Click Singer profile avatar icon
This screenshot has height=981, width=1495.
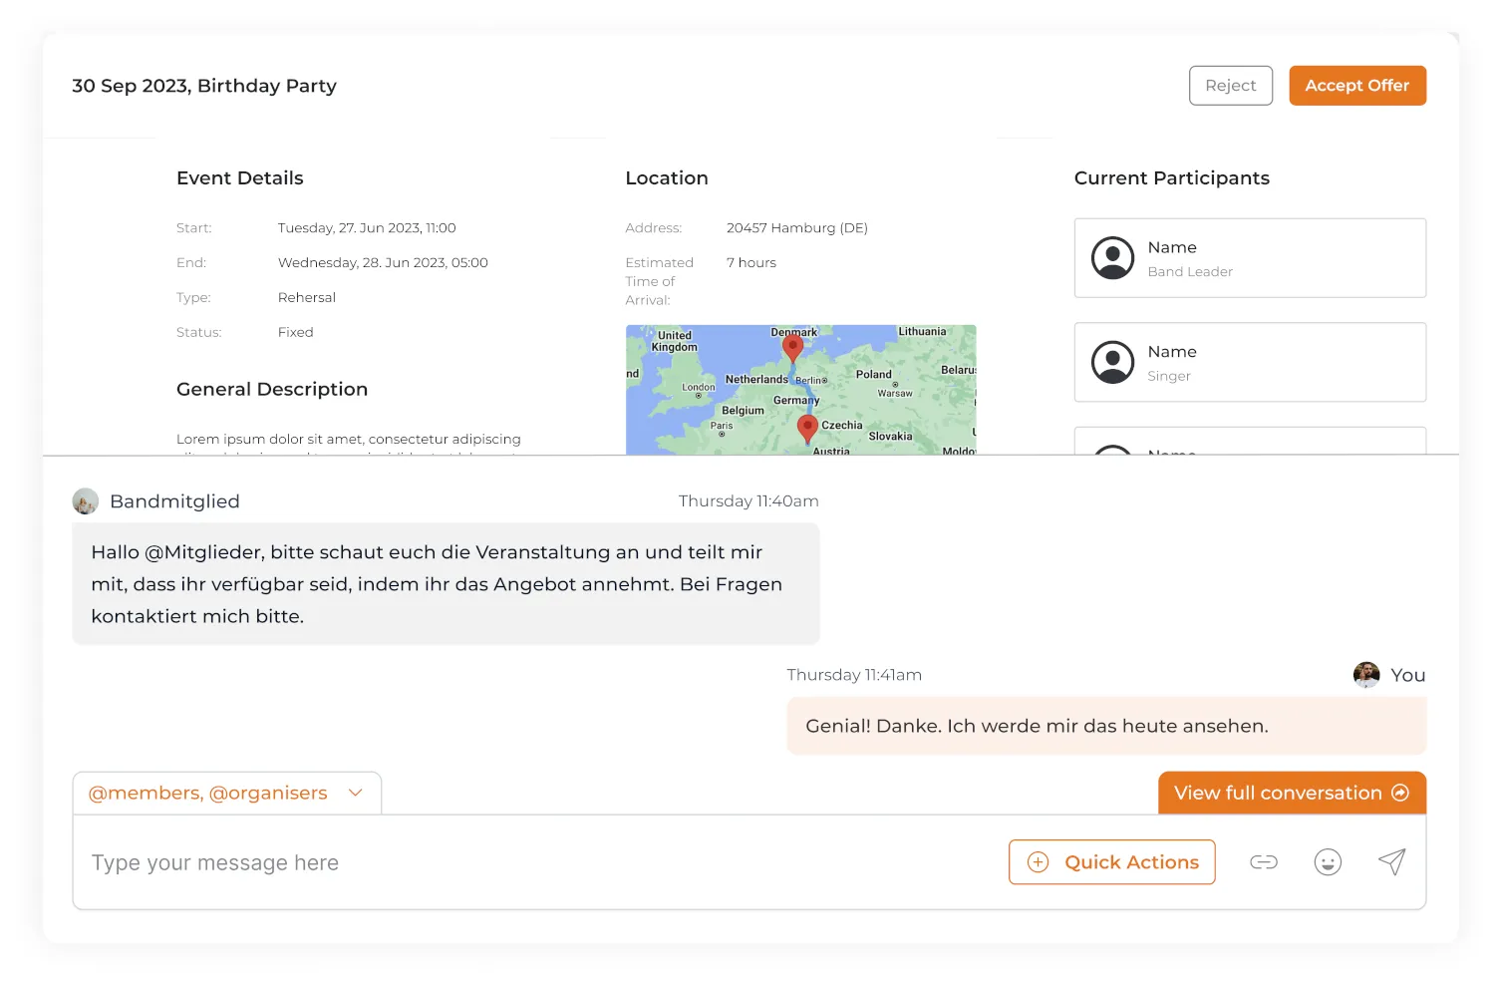pyautogui.click(x=1112, y=362)
